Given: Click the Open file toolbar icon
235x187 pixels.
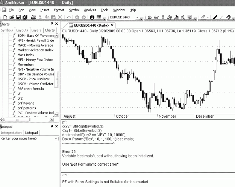Looking at the screenshot, I should (12, 17).
